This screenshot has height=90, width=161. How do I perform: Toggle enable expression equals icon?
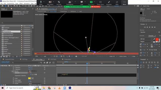pos(31,74)
